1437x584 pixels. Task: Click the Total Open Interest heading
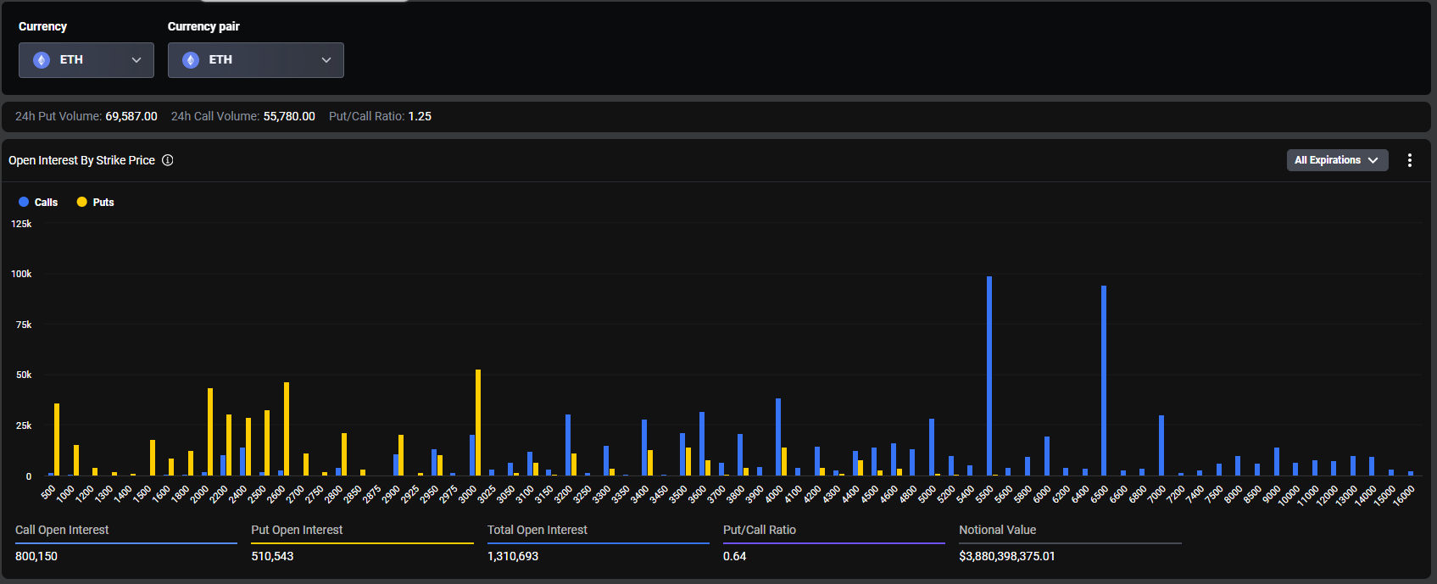pos(537,530)
